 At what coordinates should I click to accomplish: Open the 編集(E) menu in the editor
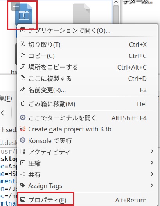[x=6, y=98]
